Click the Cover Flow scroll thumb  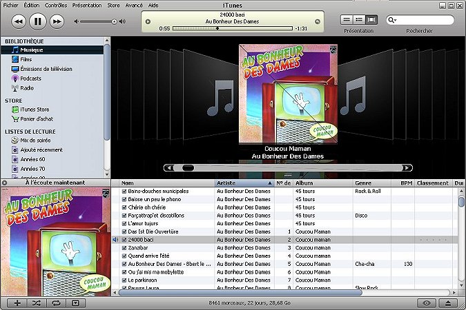click(x=188, y=168)
